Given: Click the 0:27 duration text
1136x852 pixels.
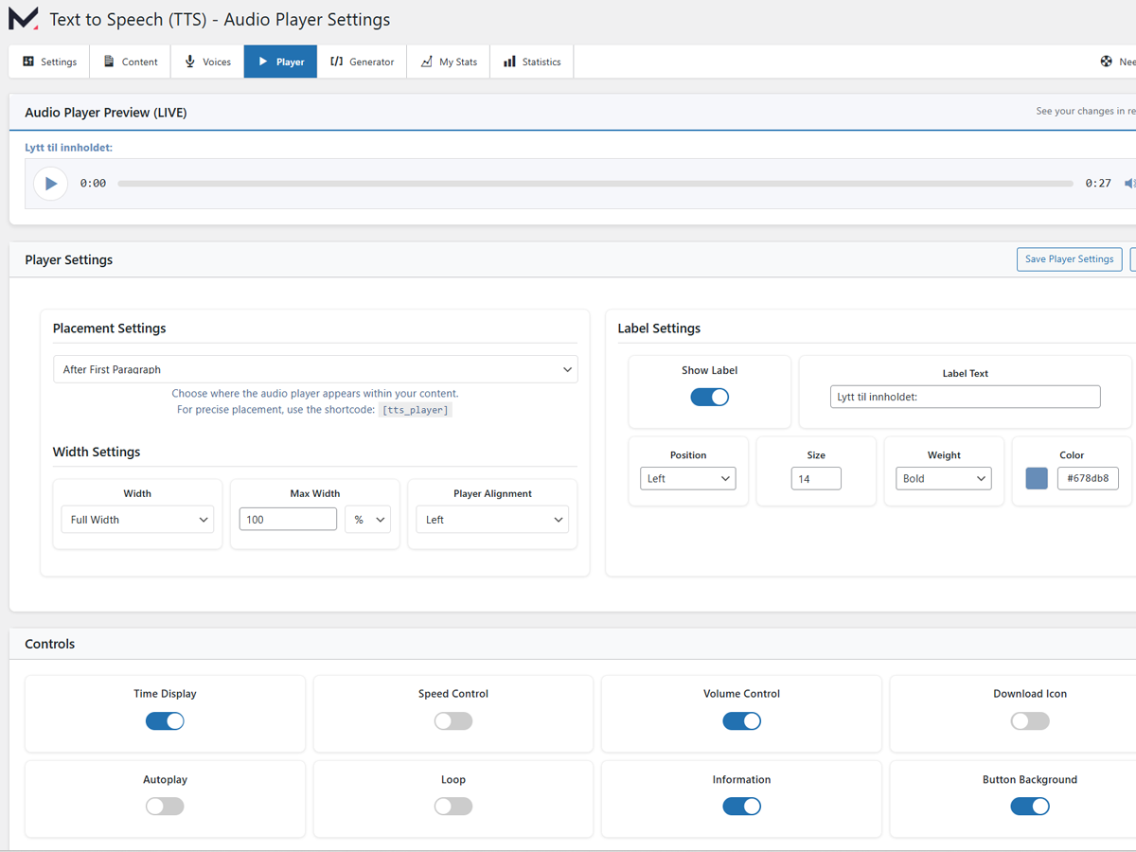Looking at the screenshot, I should coord(1098,184).
